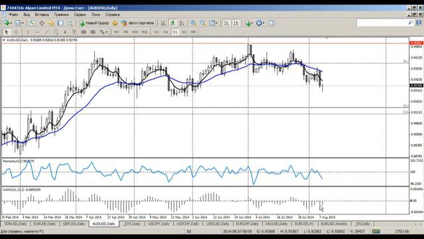Toggle the Data Window icon

(42, 23)
